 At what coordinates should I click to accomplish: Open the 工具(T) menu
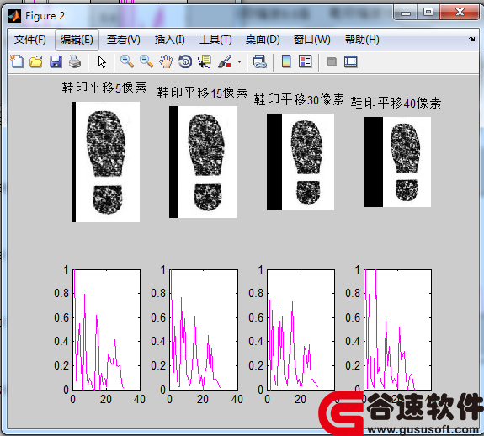(215, 40)
